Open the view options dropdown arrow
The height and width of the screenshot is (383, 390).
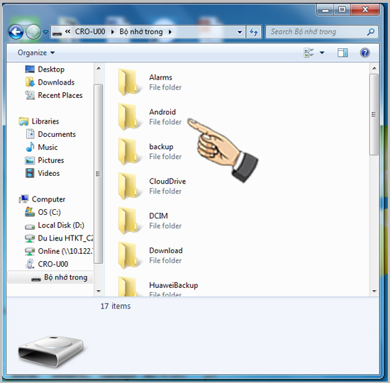tap(322, 52)
